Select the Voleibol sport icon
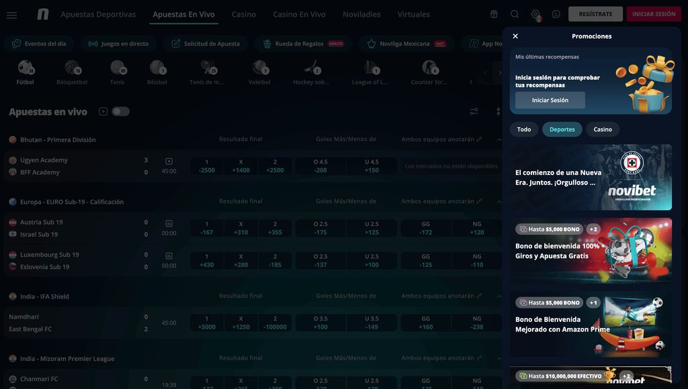This screenshot has height=389, width=688. pos(259,72)
